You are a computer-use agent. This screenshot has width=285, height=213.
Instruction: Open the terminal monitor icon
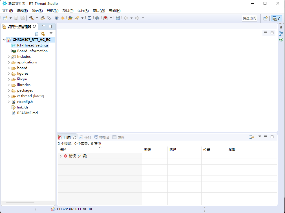pos(89,18)
